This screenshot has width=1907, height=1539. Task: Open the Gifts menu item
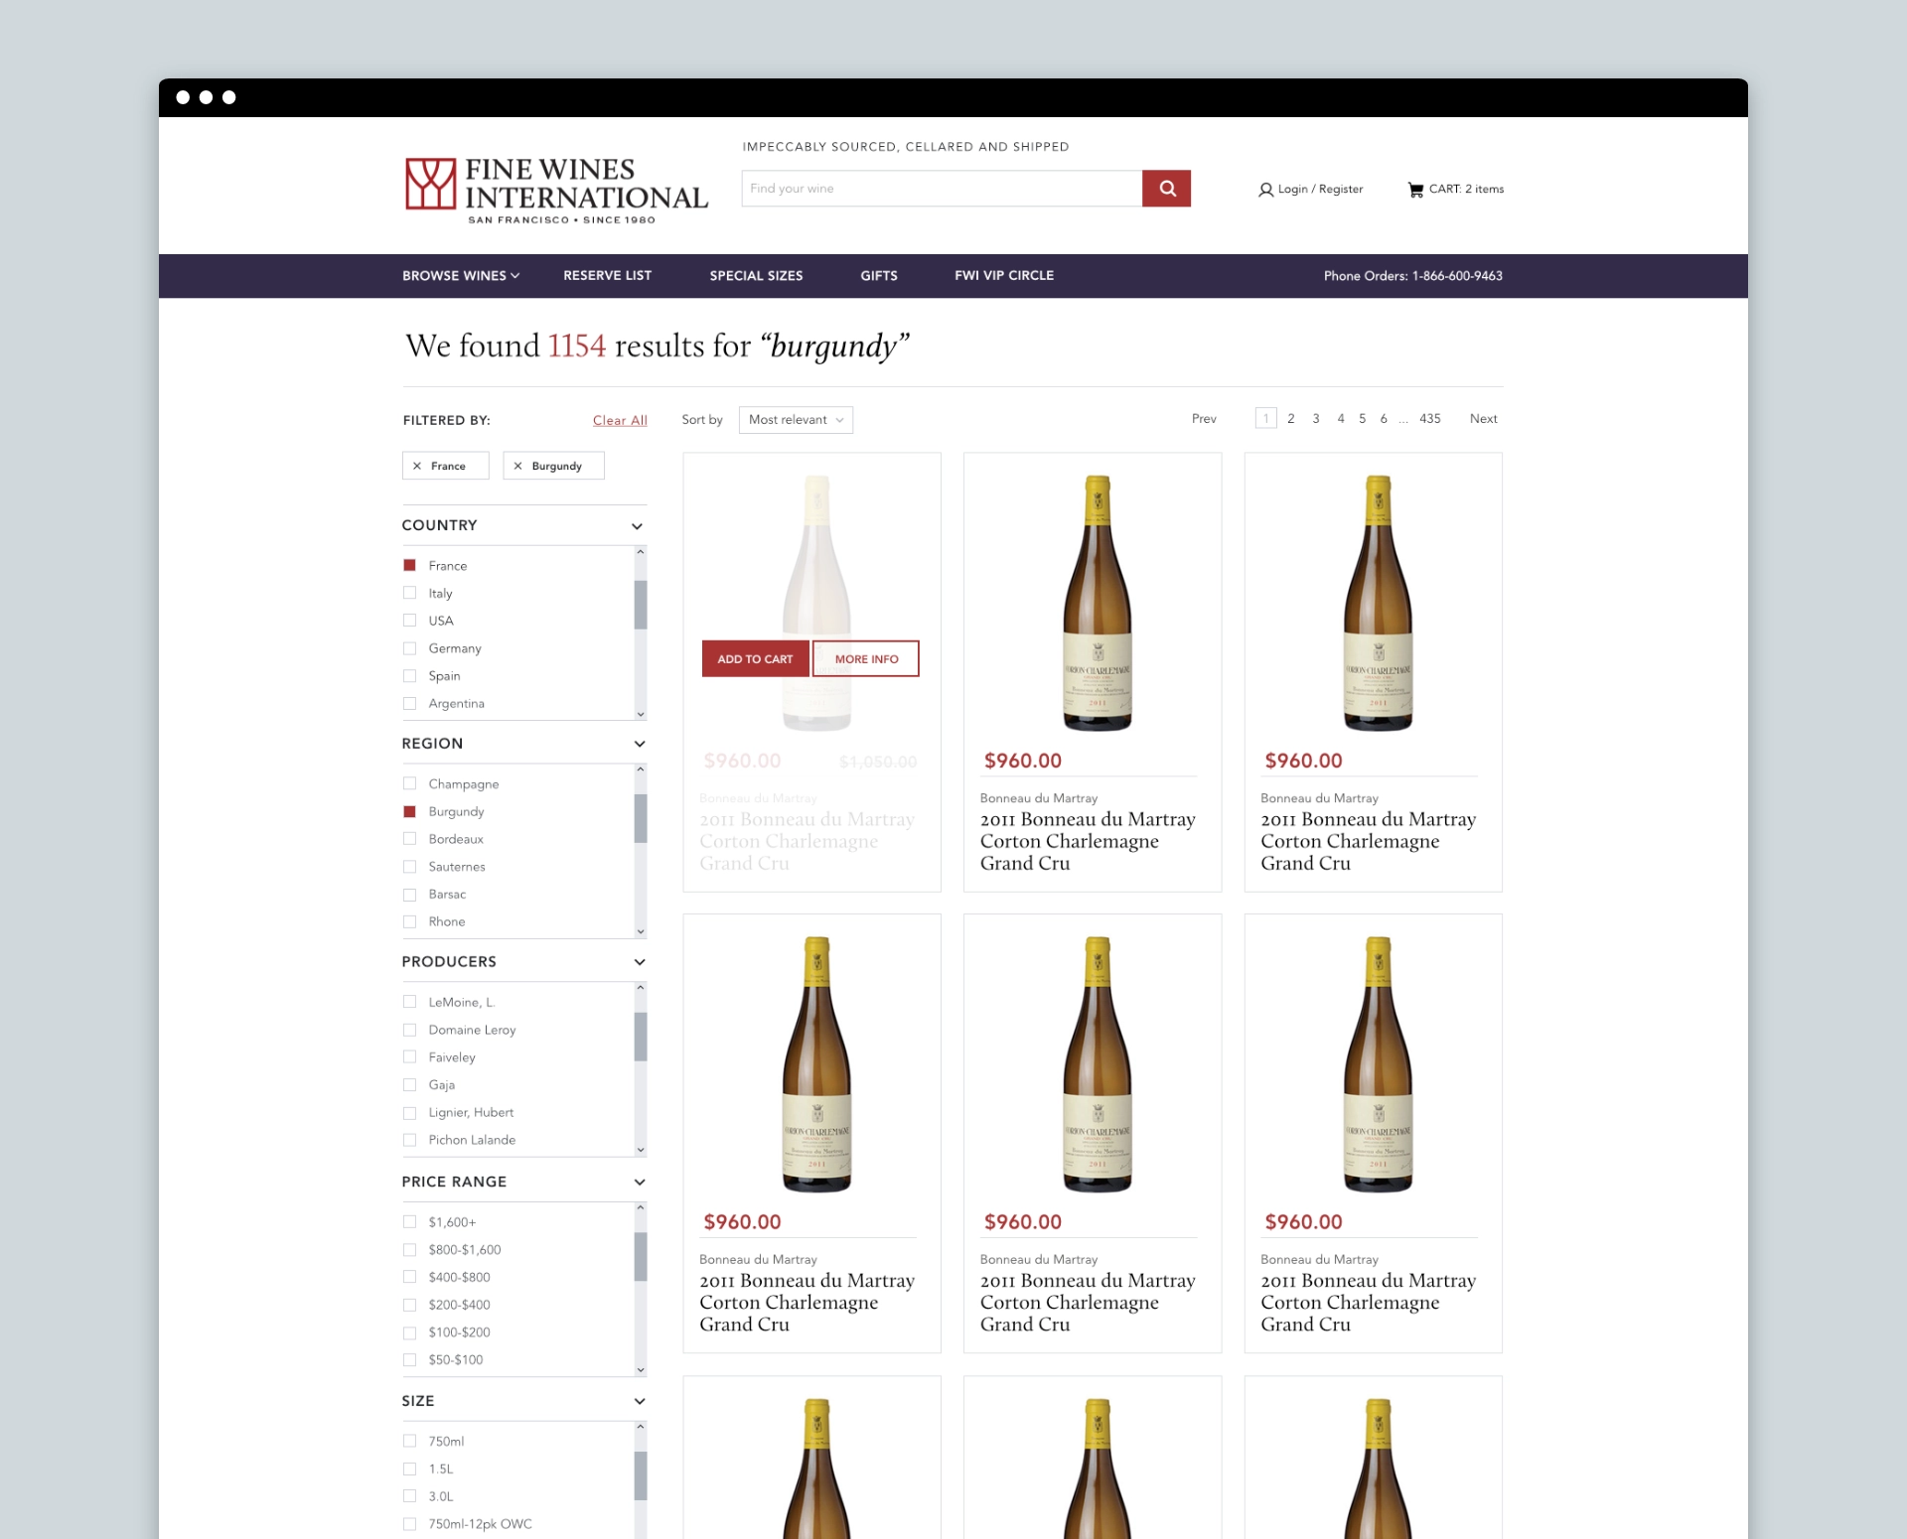point(879,276)
